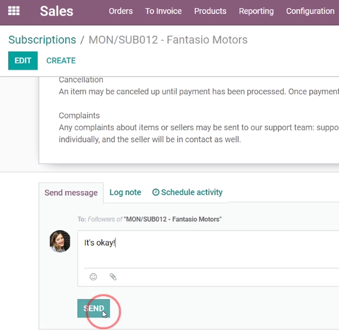Screen dimensions: 339x331
Task: Open the Reporting menu
Action: (x=256, y=11)
